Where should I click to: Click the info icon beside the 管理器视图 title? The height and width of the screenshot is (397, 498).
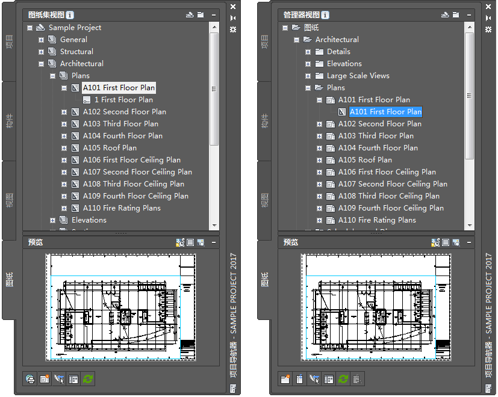(x=325, y=15)
